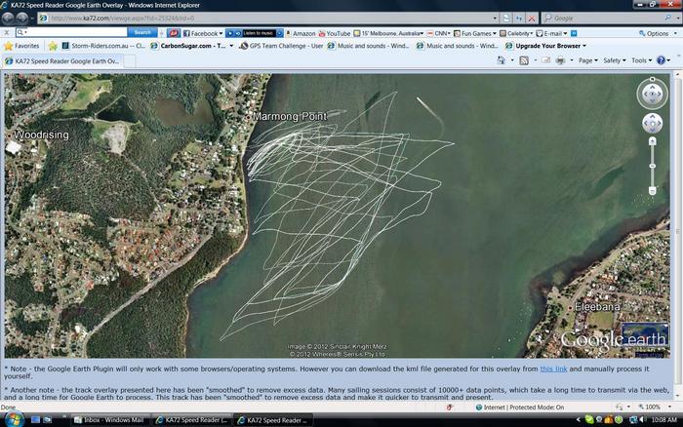Screen dimensions: 683x427
Task: Open the Tools dropdown menu
Action: point(641,60)
